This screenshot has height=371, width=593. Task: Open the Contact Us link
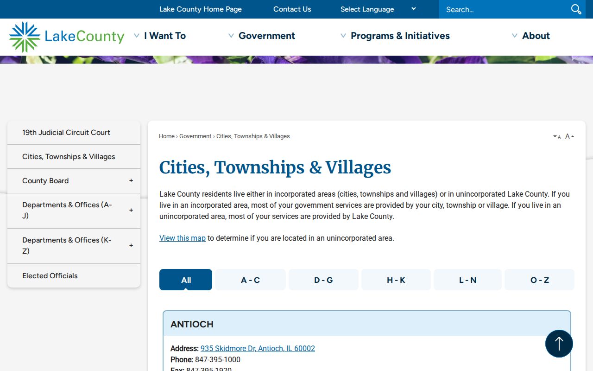292,9
